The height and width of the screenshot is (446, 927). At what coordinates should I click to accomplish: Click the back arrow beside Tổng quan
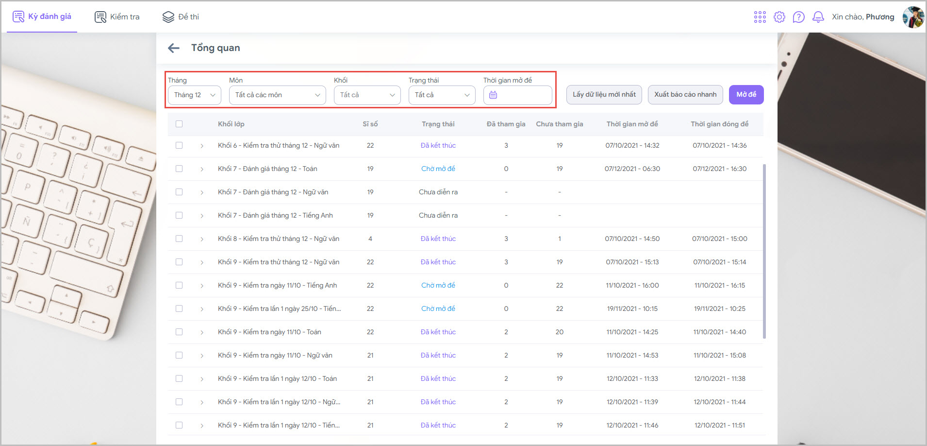pos(173,48)
